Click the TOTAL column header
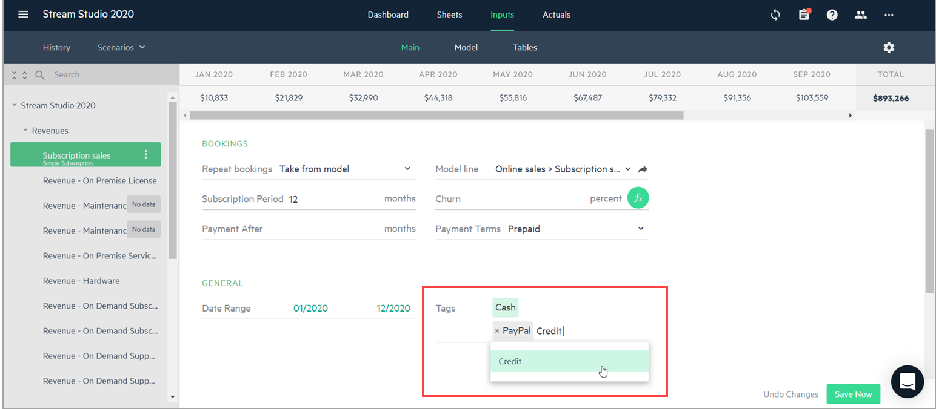Image resolution: width=936 pixels, height=409 pixels. [x=891, y=74]
